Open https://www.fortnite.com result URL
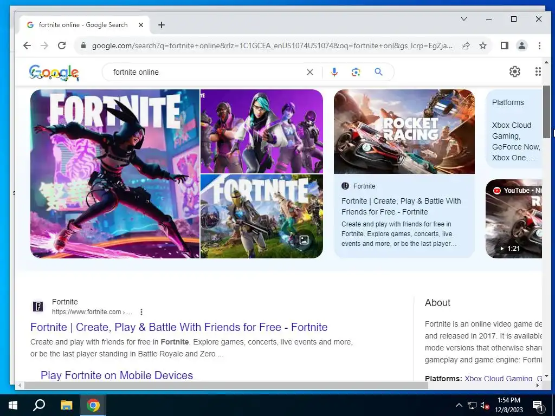Viewport: 555px width, 416px height. 92,312
